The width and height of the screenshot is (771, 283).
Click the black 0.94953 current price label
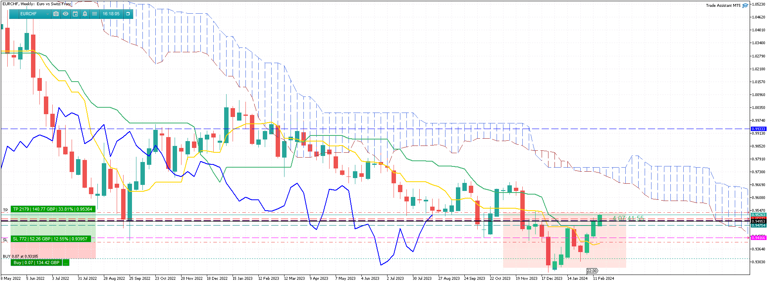[759, 221]
